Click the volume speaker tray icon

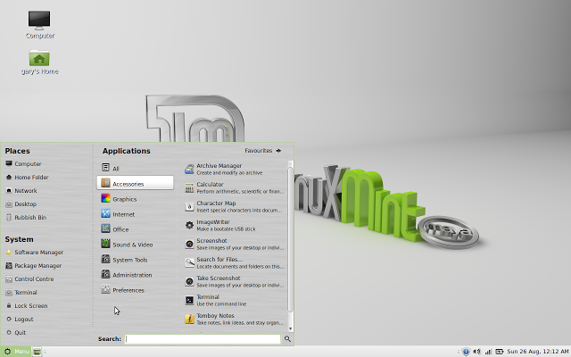[476, 352]
